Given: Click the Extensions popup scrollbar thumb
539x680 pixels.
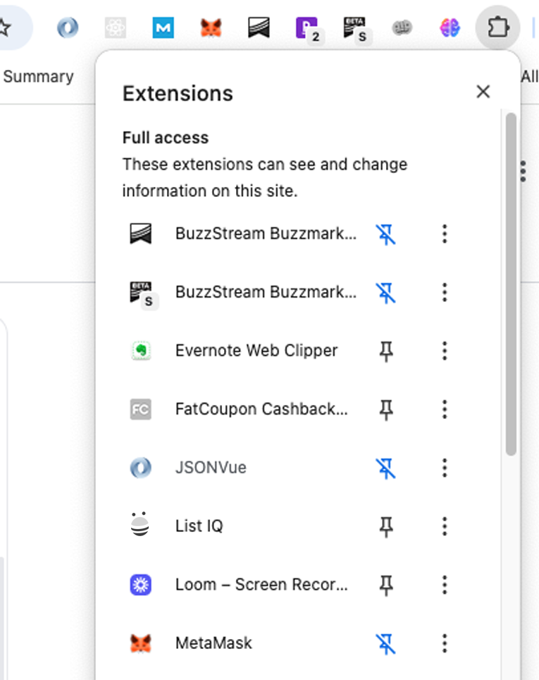Looking at the screenshot, I should pos(511,284).
